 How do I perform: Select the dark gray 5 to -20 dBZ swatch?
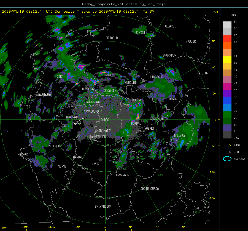pyautogui.click(x=227, y=135)
